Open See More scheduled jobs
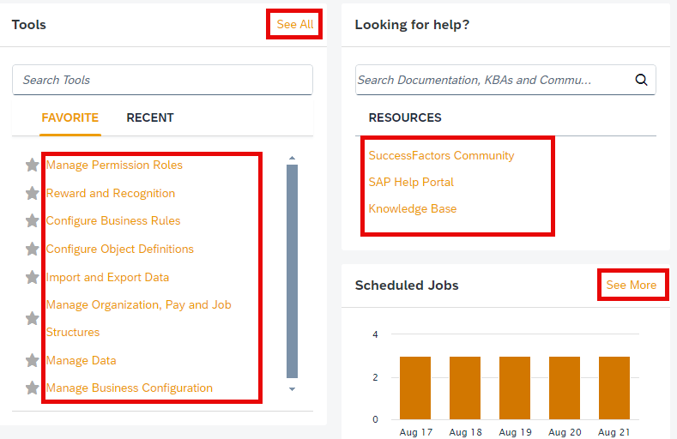 point(632,285)
